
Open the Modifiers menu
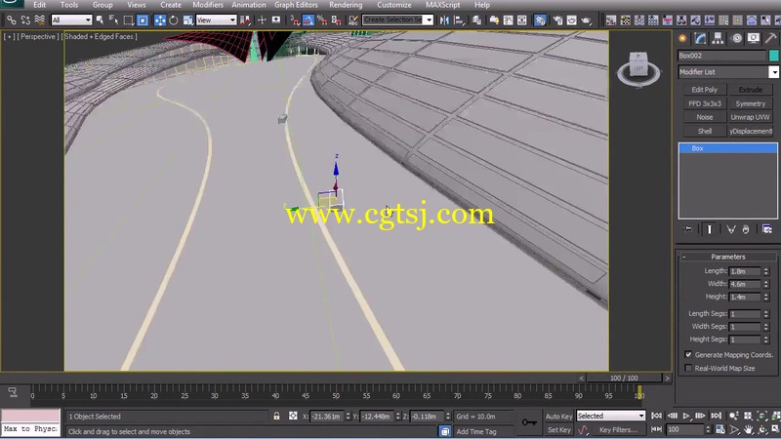[x=208, y=5]
